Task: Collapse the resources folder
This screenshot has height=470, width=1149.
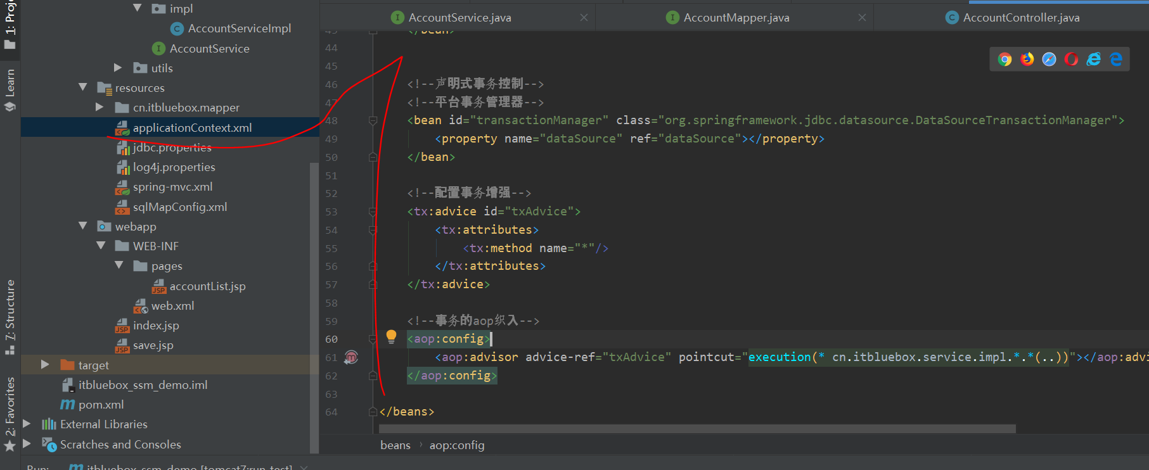Action: point(82,87)
